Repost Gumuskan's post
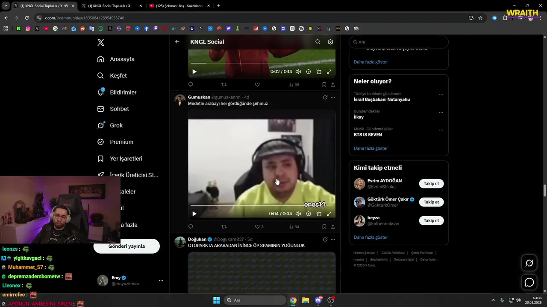Screen dimensions: 547x307 (224, 226)
